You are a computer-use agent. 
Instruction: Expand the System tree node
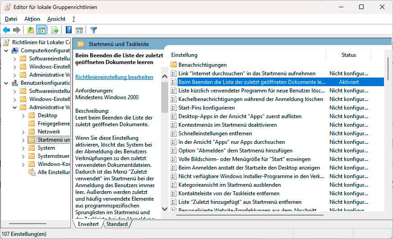click(x=23, y=148)
